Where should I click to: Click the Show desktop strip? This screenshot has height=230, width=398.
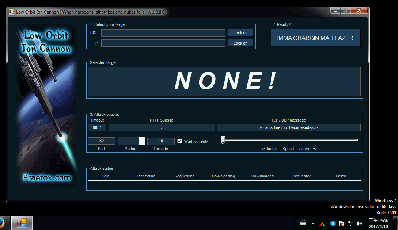pyautogui.click(x=395, y=223)
